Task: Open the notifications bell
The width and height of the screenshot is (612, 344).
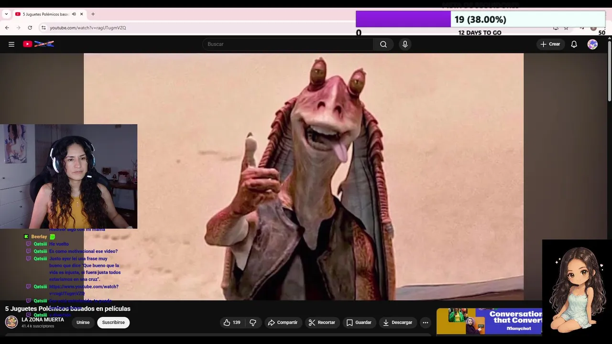Action: click(x=574, y=44)
